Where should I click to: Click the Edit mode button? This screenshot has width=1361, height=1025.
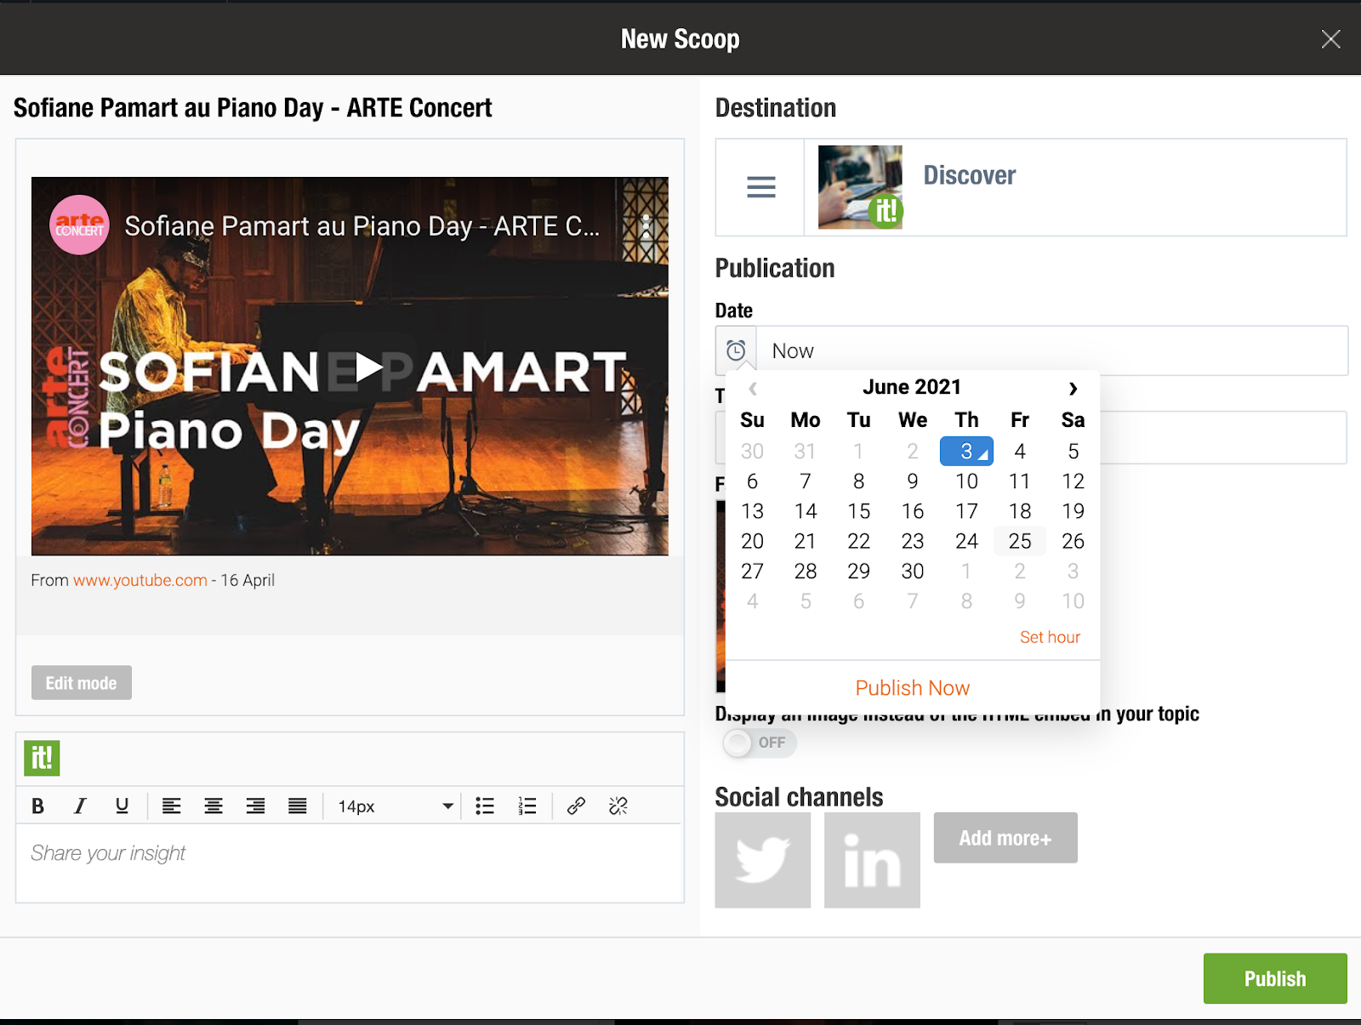pyautogui.click(x=82, y=682)
